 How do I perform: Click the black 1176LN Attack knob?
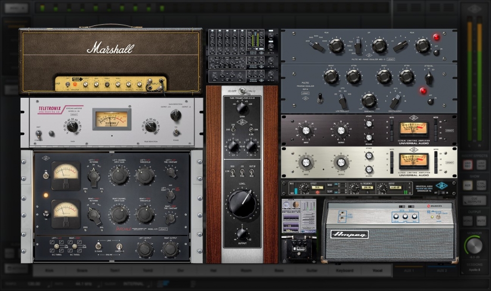pyautogui.click(x=369, y=124)
